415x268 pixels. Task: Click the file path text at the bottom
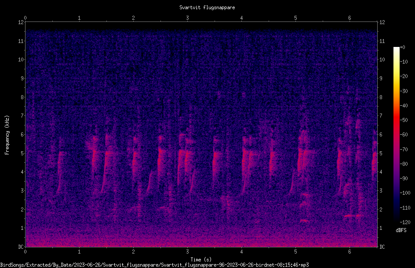pyautogui.click(x=154, y=265)
